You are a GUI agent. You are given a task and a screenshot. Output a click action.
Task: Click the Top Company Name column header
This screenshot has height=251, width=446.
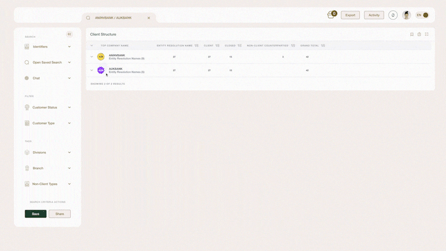[x=115, y=45]
